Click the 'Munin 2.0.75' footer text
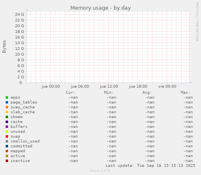 point(100,171)
